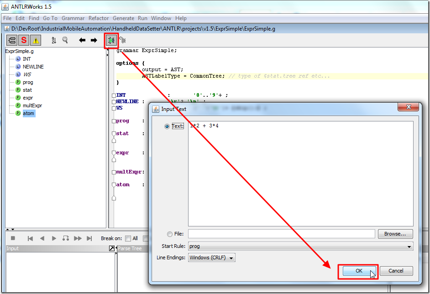Screen dimensions: 430x294
Task: Click the step-over debugger icon
Action: click(66, 238)
